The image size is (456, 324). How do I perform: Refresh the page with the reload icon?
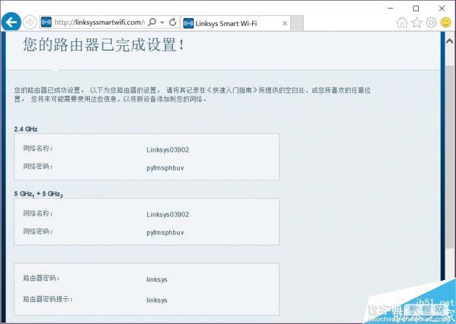coord(172,22)
